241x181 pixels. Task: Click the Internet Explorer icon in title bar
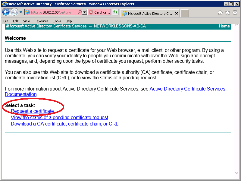(4, 4)
